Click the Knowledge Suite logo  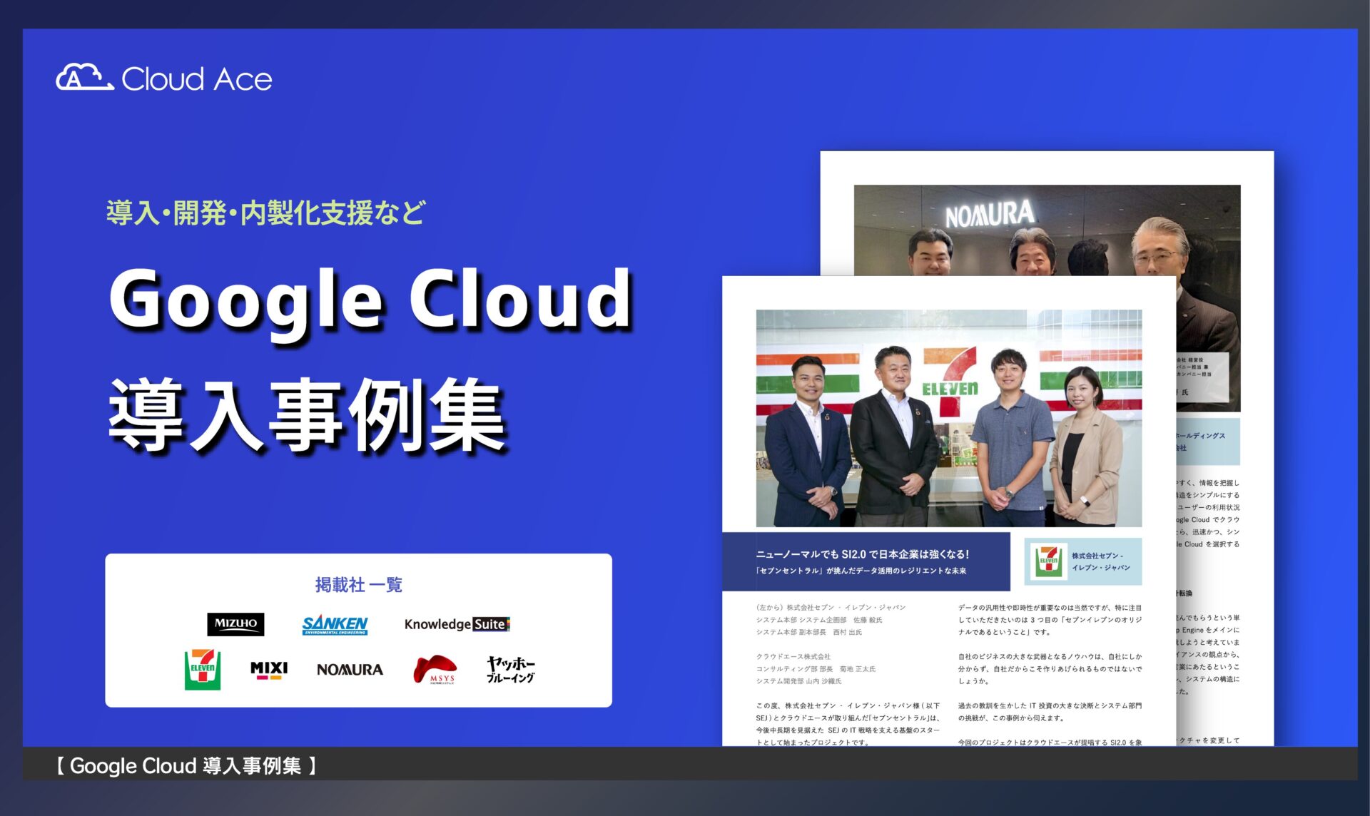457,624
